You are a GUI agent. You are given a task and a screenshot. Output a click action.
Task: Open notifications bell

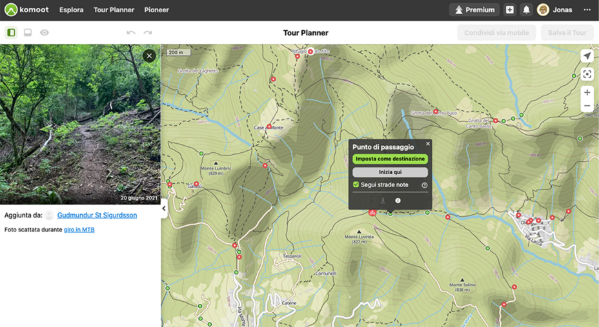point(526,10)
